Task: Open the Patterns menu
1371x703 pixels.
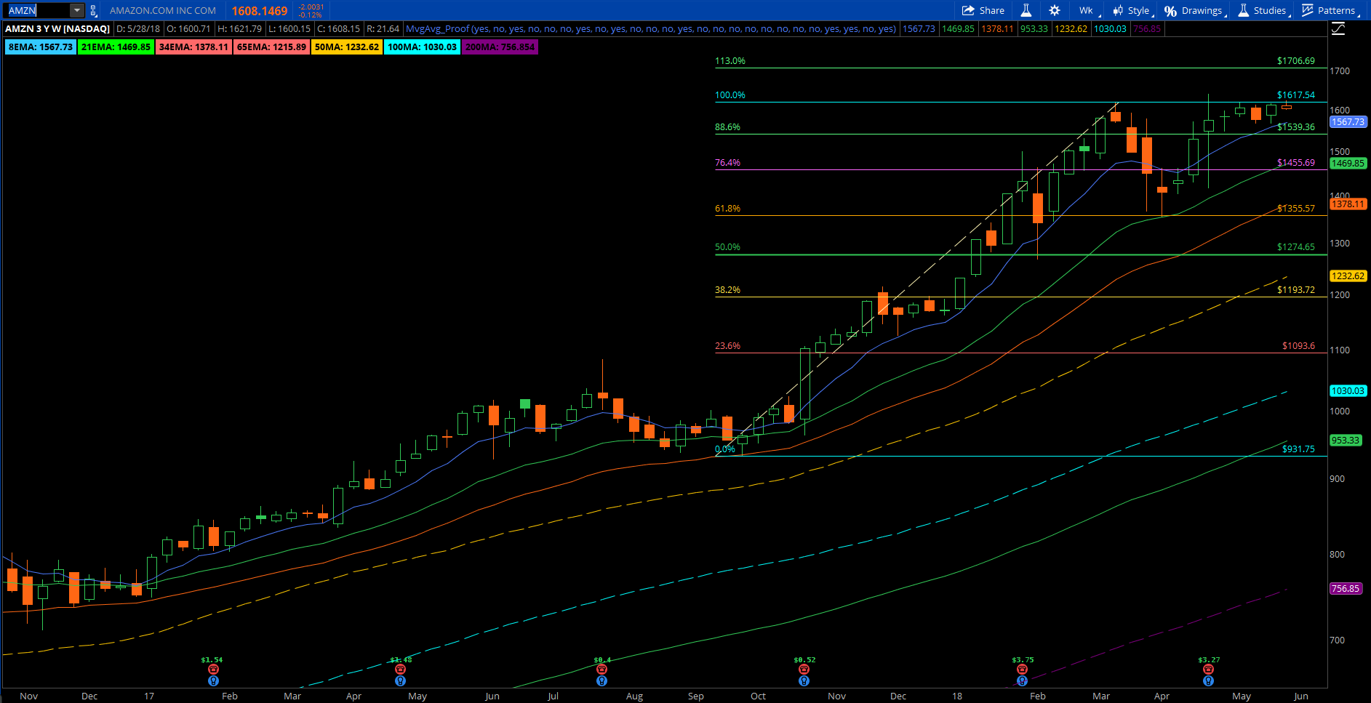Action: click(x=1330, y=10)
